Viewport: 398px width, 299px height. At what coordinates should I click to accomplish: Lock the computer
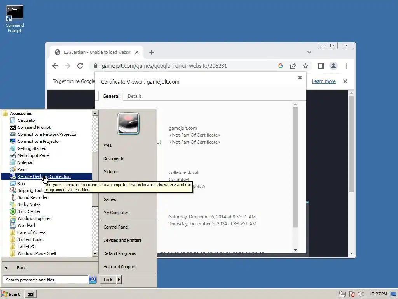[x=108, y=280]
